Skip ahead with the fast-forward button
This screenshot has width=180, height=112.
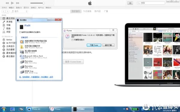18,3
